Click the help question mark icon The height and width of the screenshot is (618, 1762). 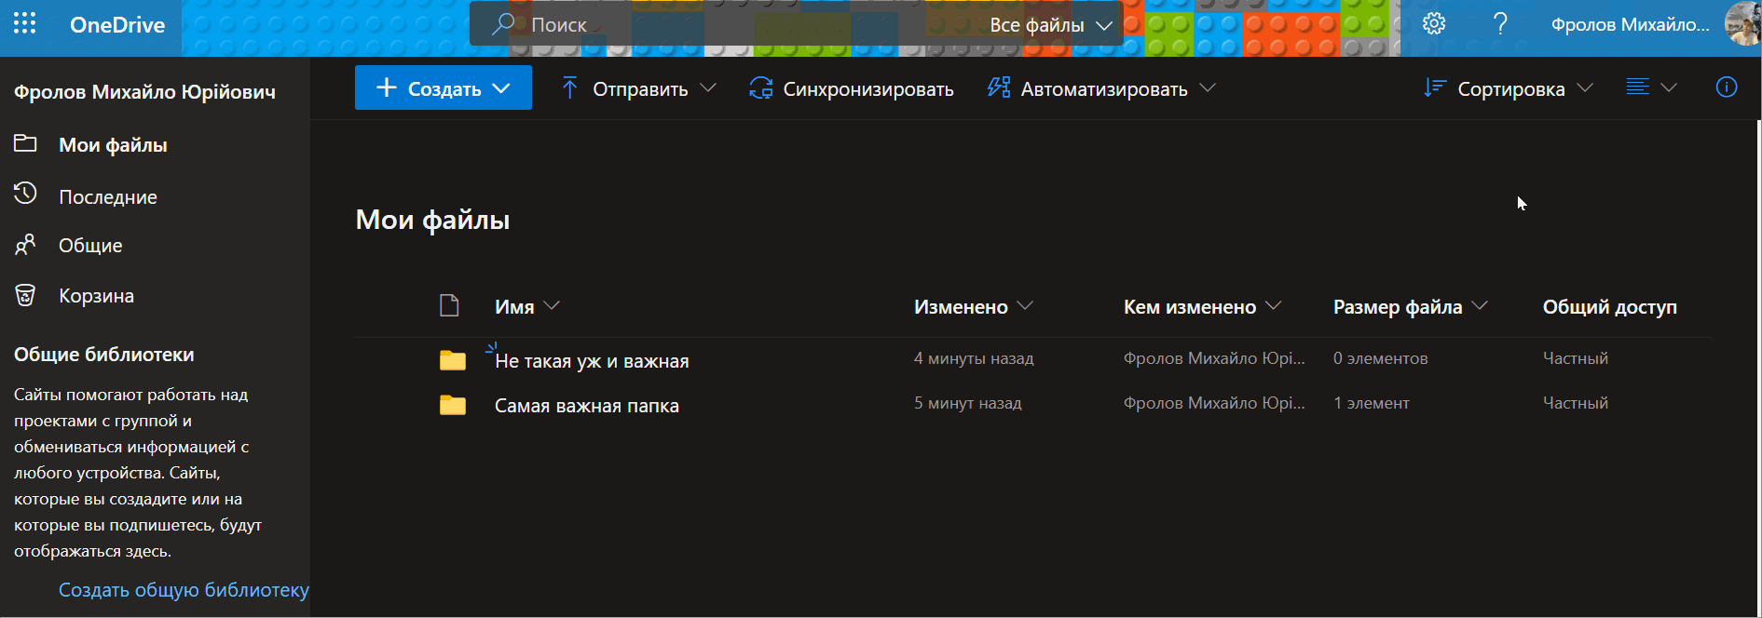click(1500, 24)
